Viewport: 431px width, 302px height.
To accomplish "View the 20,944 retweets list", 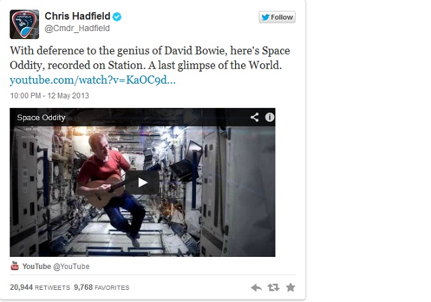I will tap(40, 287).
